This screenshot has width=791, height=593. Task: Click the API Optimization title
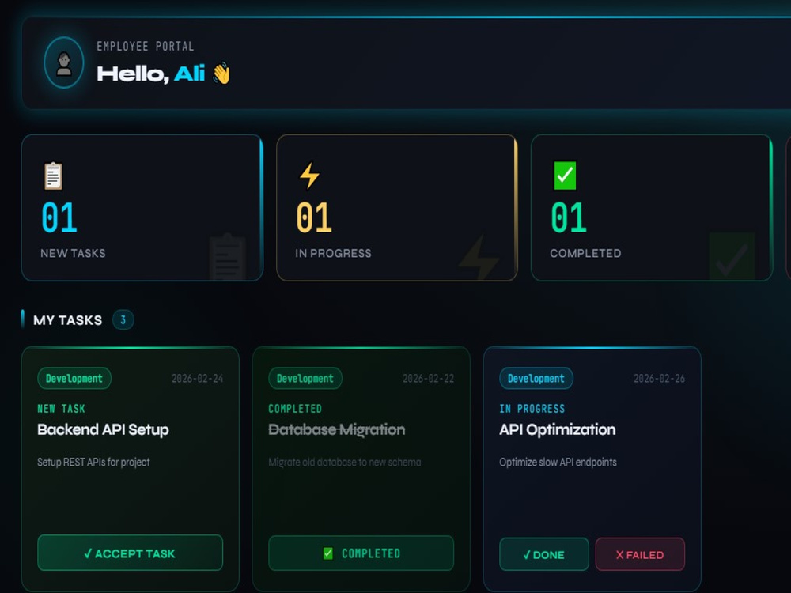(558, 429)
